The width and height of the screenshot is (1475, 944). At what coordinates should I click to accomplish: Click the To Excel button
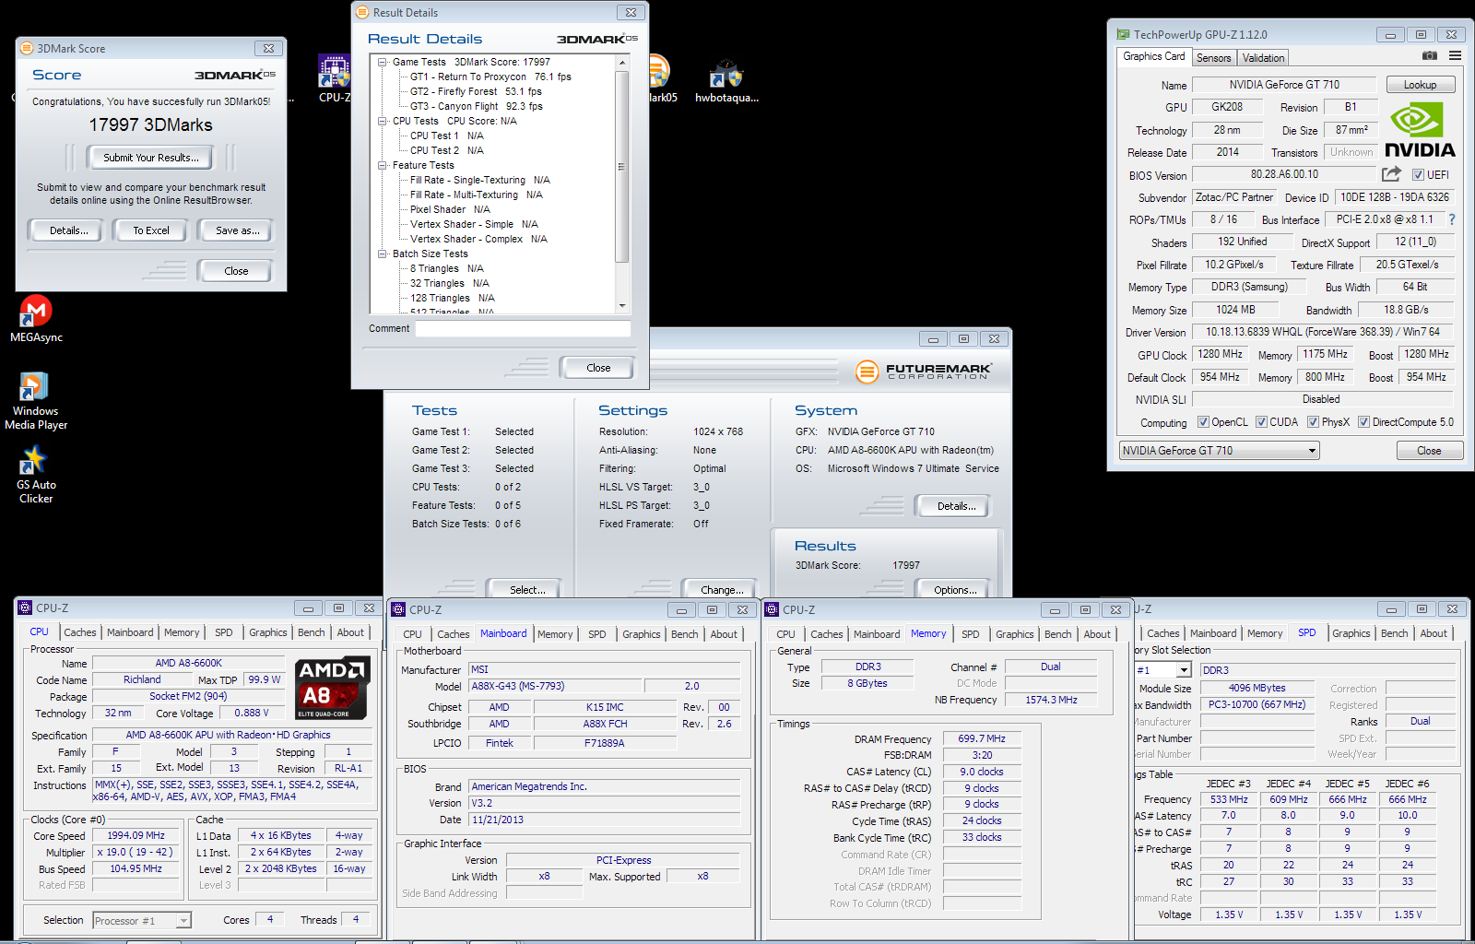point(150,230)
